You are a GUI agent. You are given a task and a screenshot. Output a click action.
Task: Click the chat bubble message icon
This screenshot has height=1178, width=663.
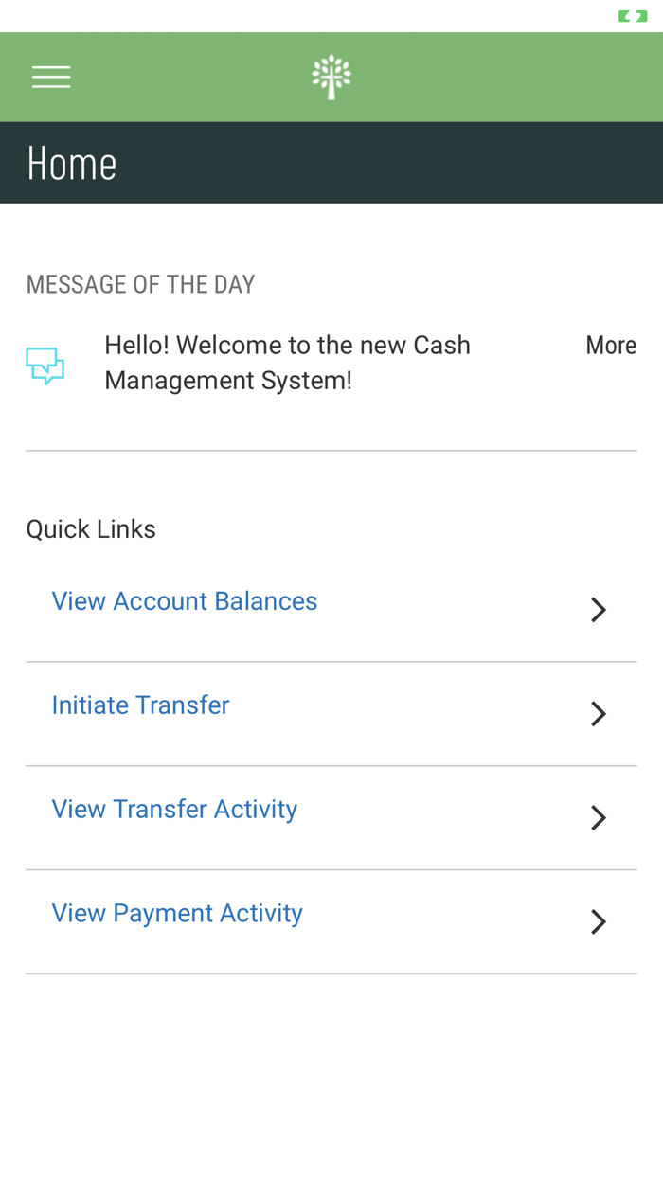44,363
